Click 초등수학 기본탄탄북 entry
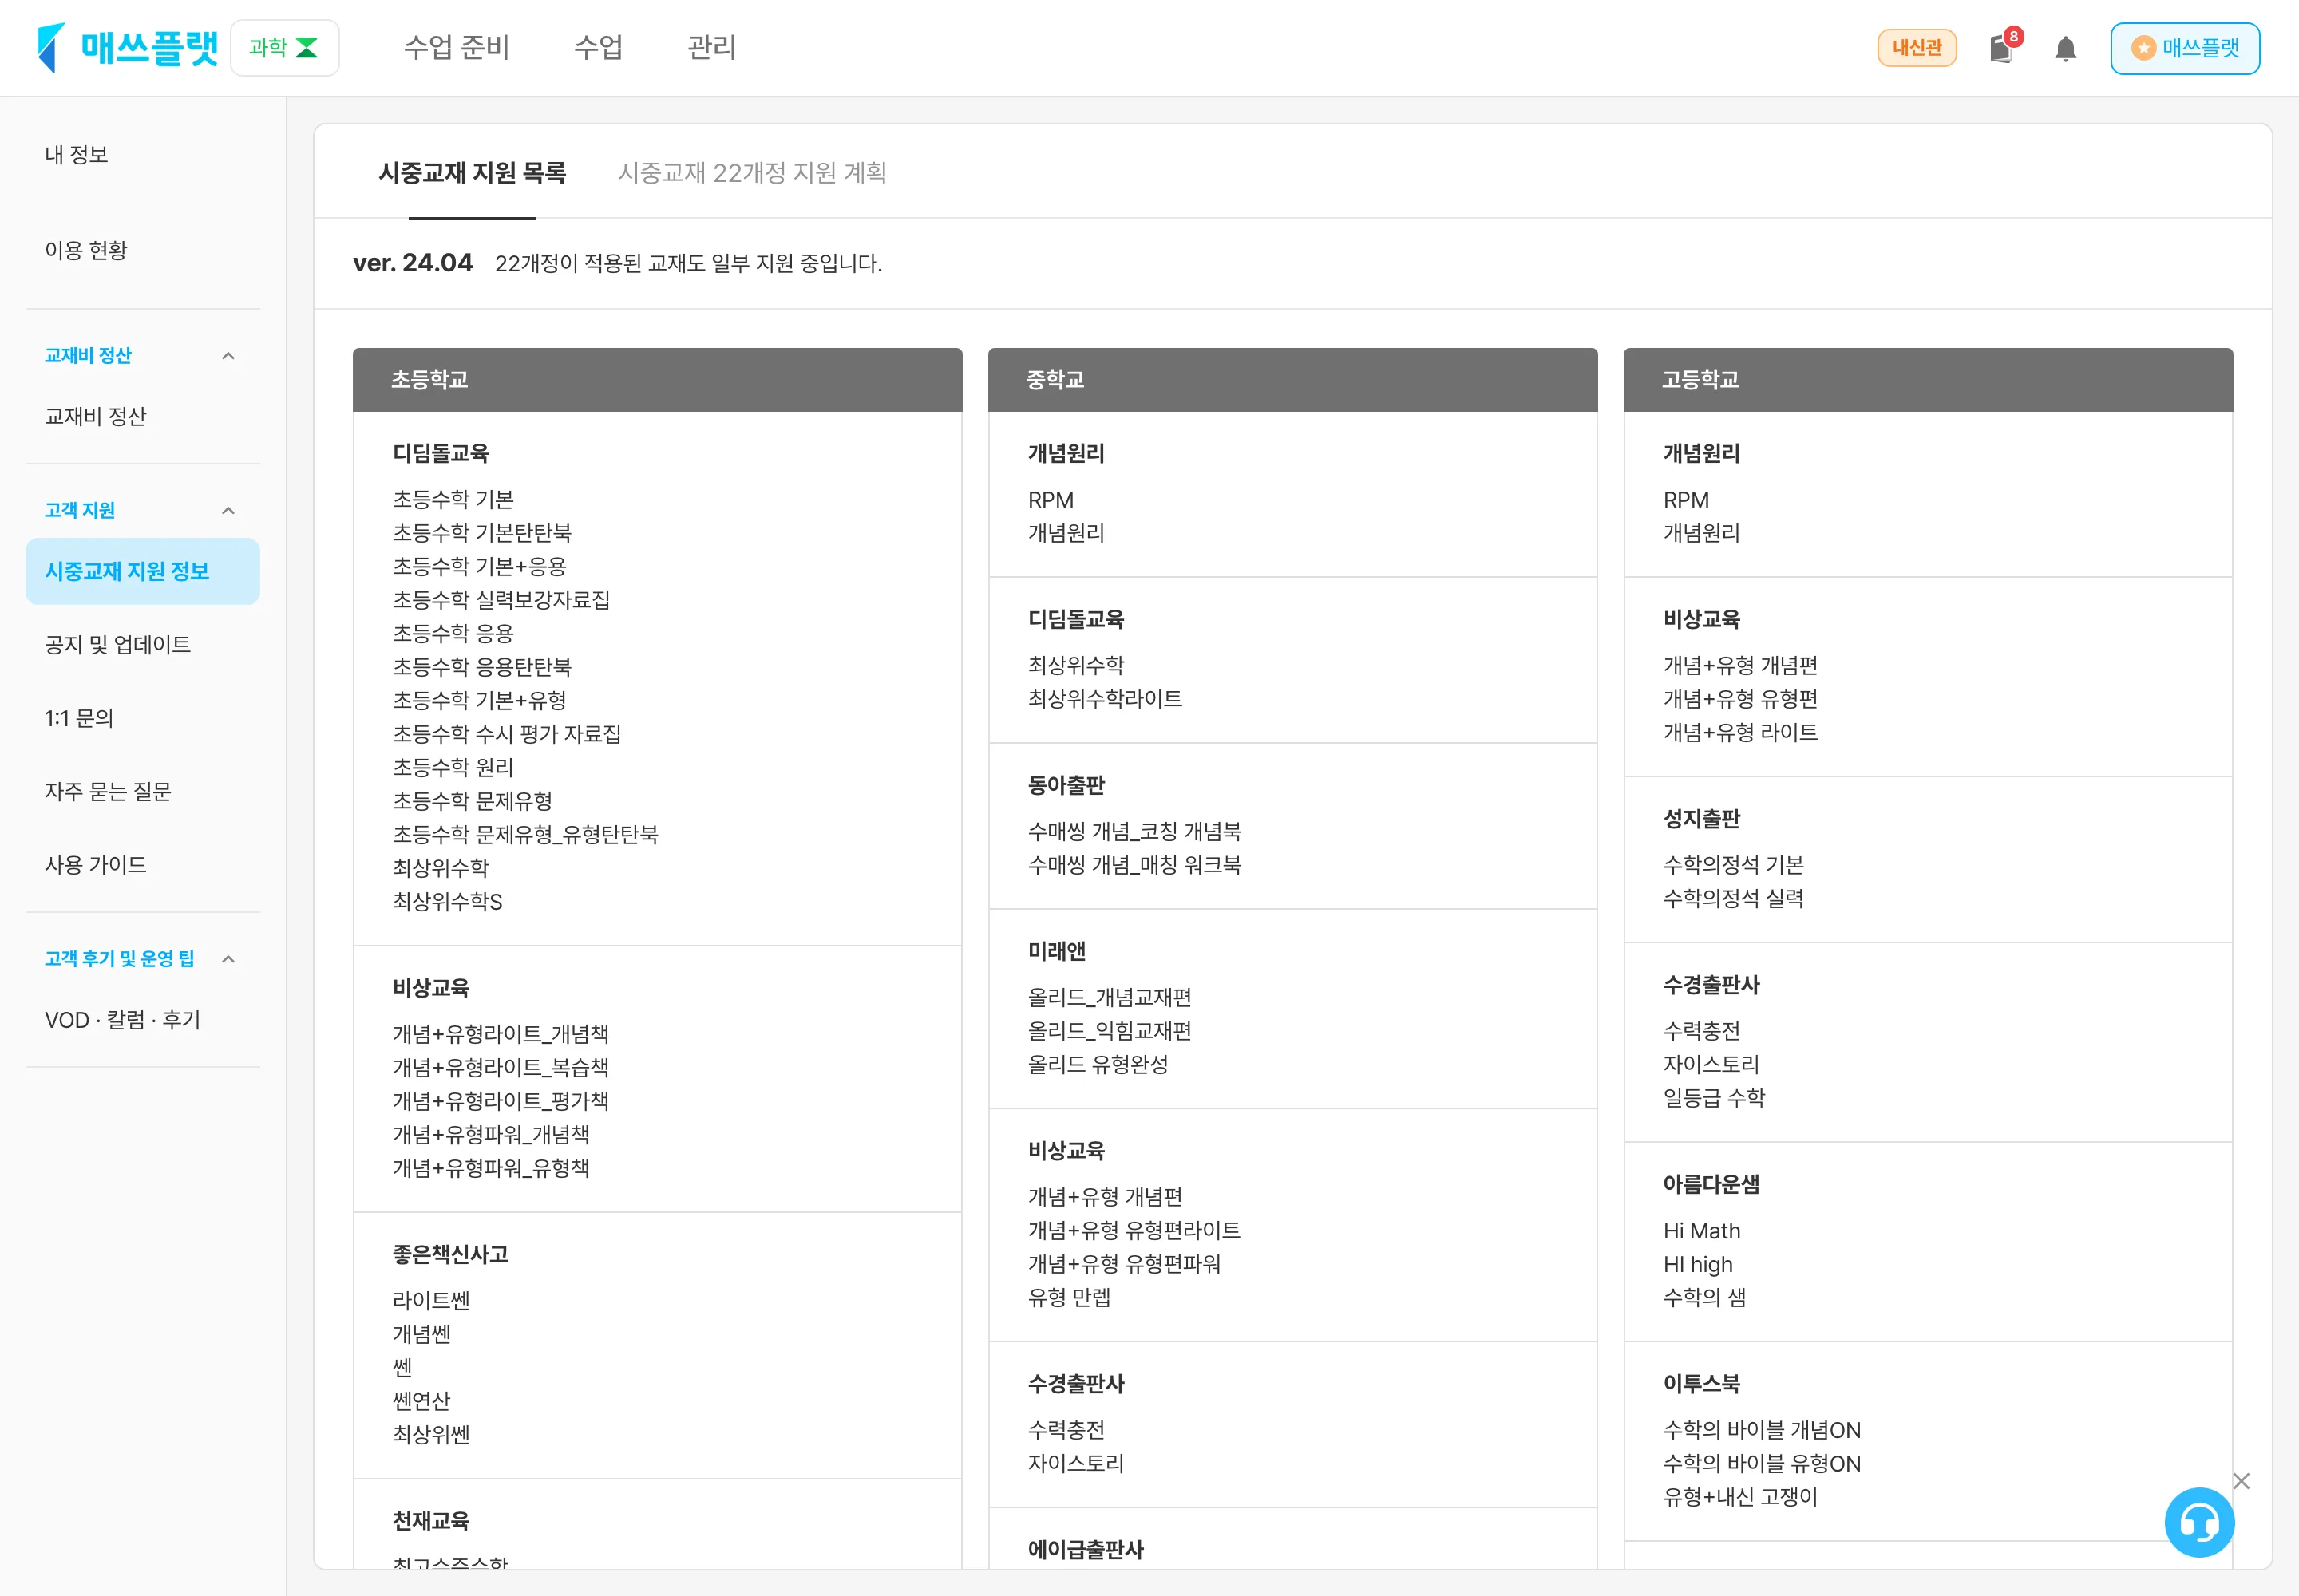2299x1596 pixels. pos(482,532)
